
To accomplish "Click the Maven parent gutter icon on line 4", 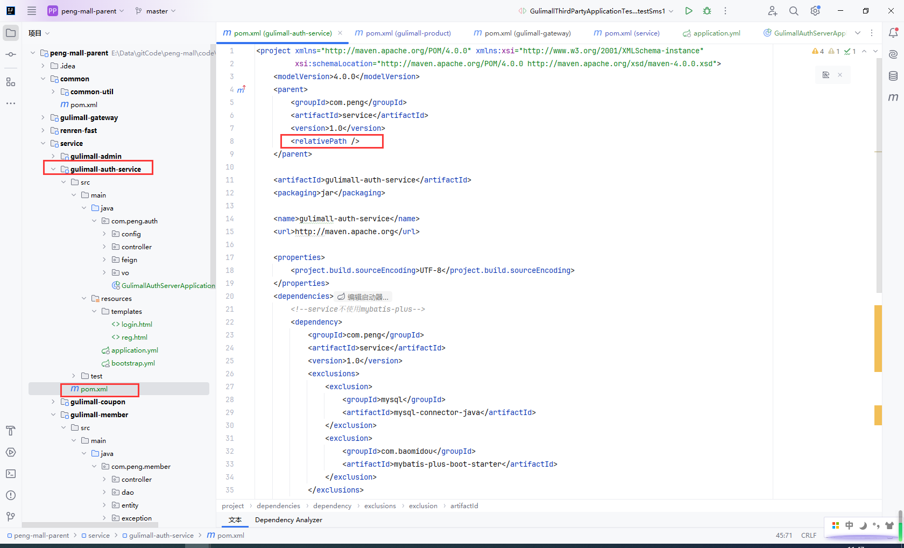I will 242,89.
